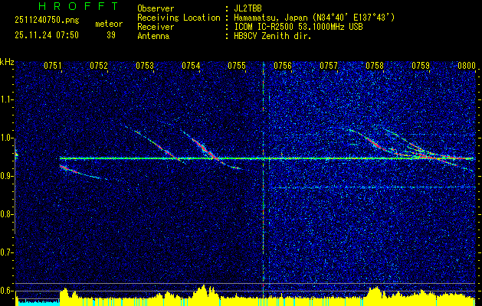
Task: Click the 1.1 kHz frequency label
Action: [7, 99]
